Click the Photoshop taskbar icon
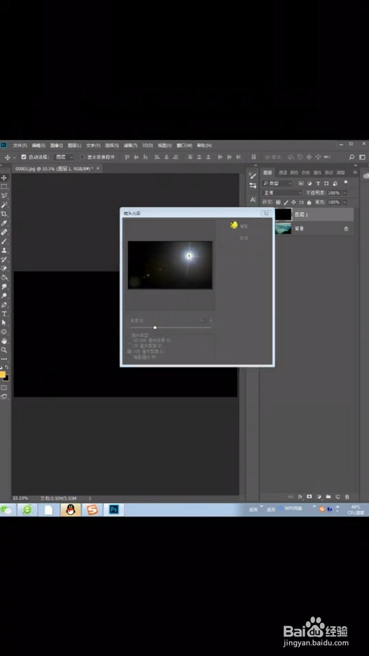Screen dimensions: 369x656 coord(114,509)
